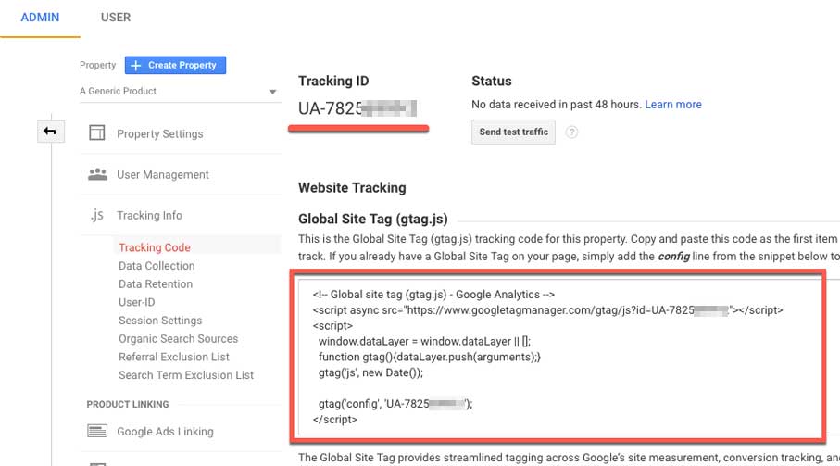Click the Create Property button
This screenshot has width=840, height=466.
click(x=175, y=66)
